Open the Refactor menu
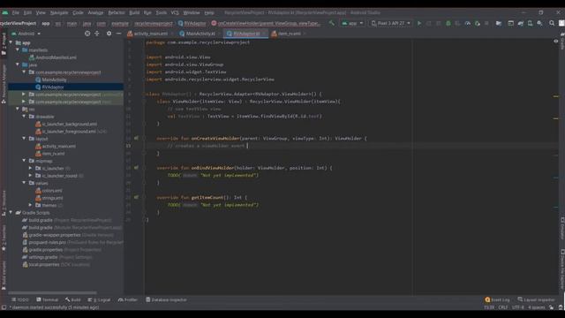The width and height of the screenshot is (565, 318). click(x=117, y=12)
